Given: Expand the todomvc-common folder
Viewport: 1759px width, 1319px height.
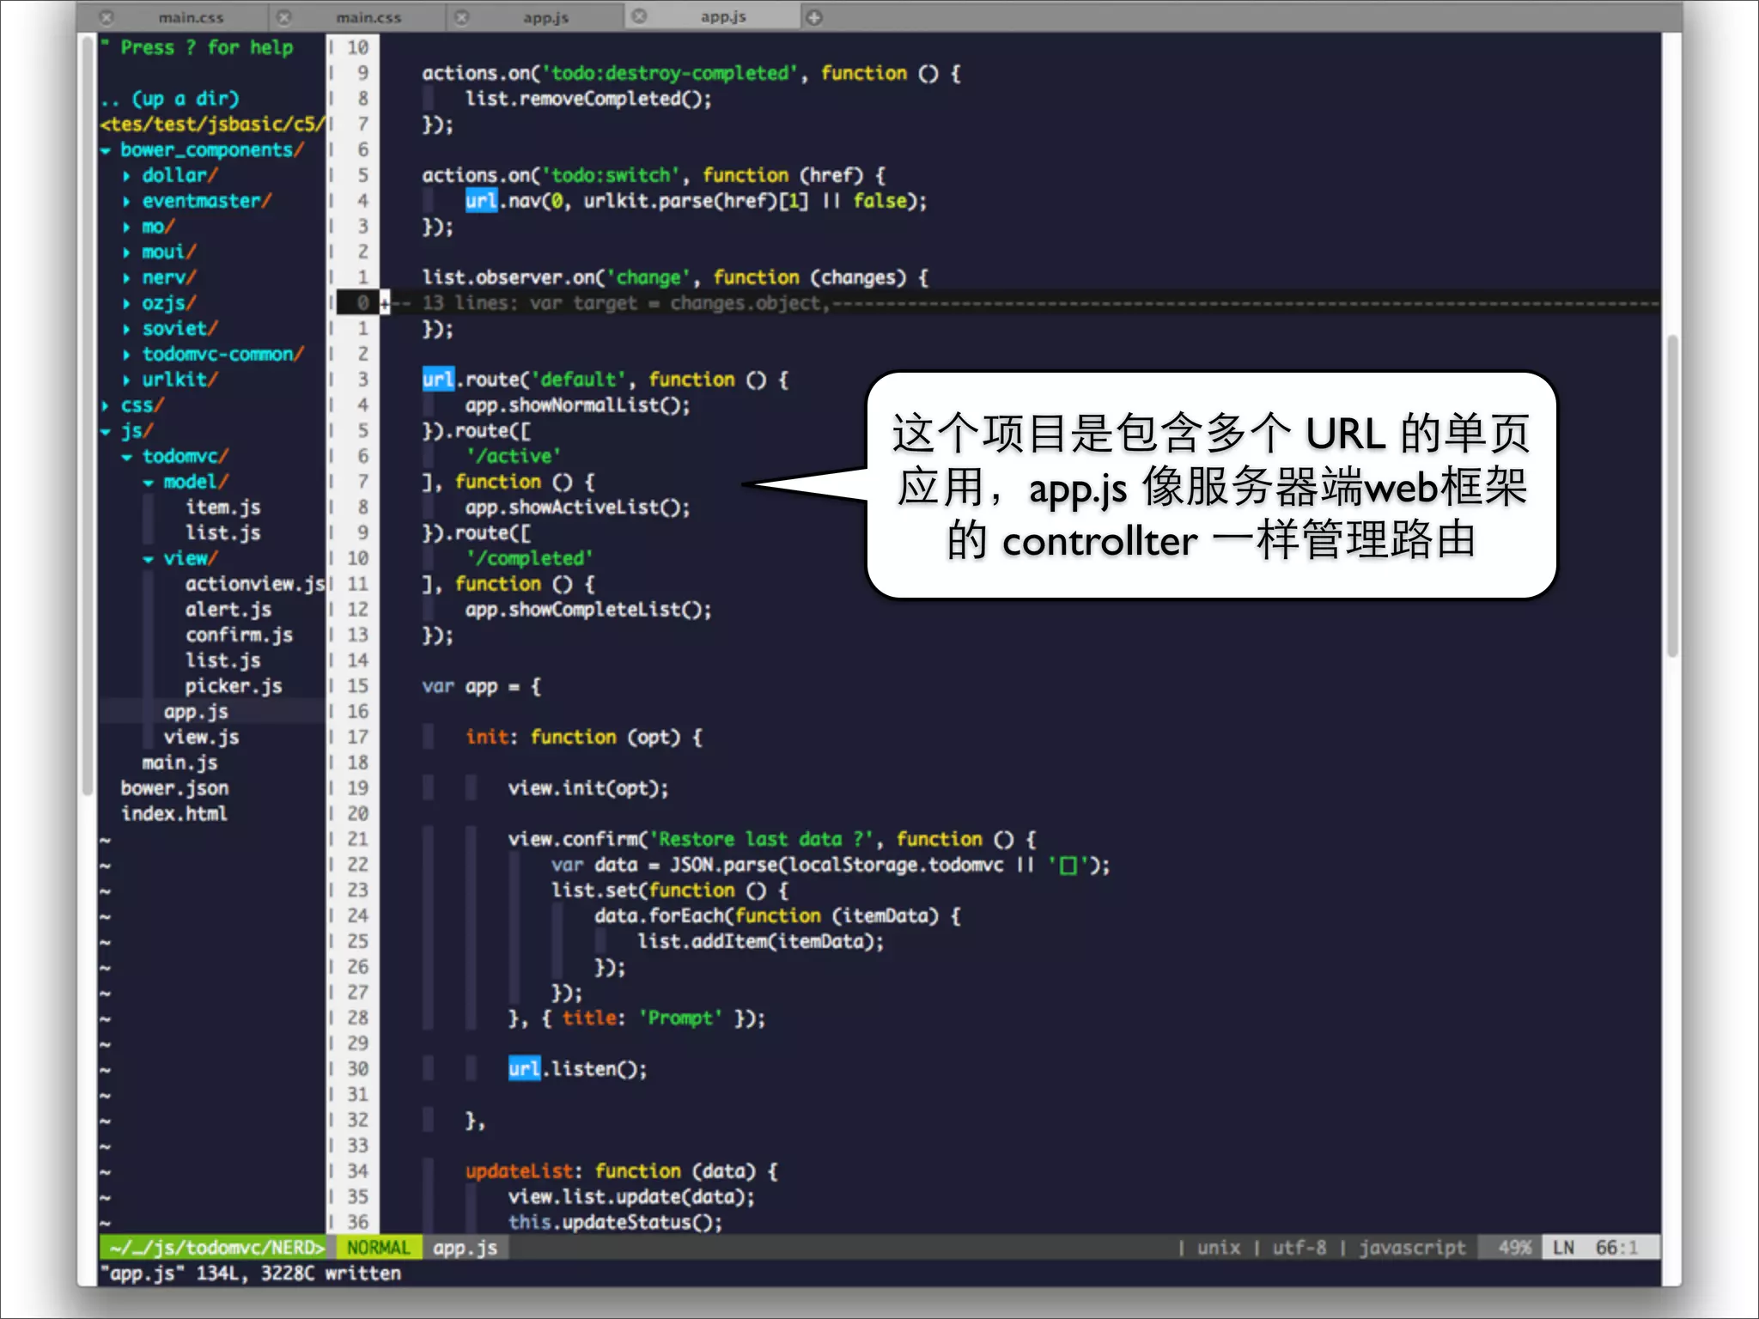Looking at the screenshot, I should click(127, 355).
